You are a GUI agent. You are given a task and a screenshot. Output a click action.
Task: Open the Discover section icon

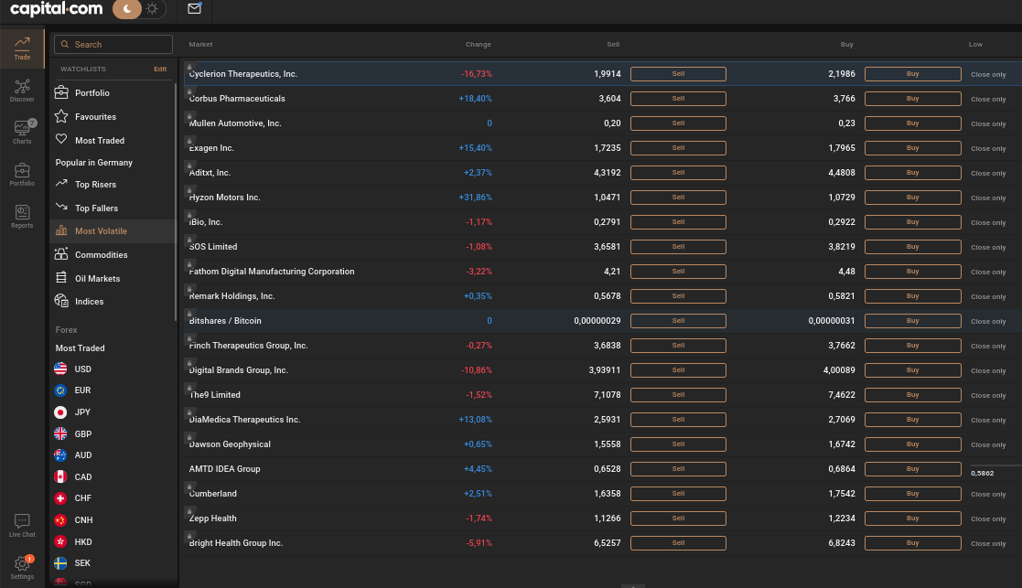(x=22, y=91)
